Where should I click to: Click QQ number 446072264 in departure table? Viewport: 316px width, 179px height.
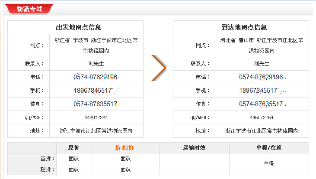point(96,117)
